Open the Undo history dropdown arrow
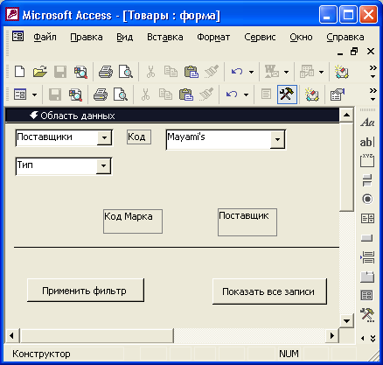Viewport: 383px width, 365px height. pos(251,72)
